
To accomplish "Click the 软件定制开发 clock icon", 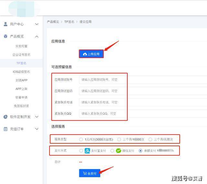I will coord(5,117).
